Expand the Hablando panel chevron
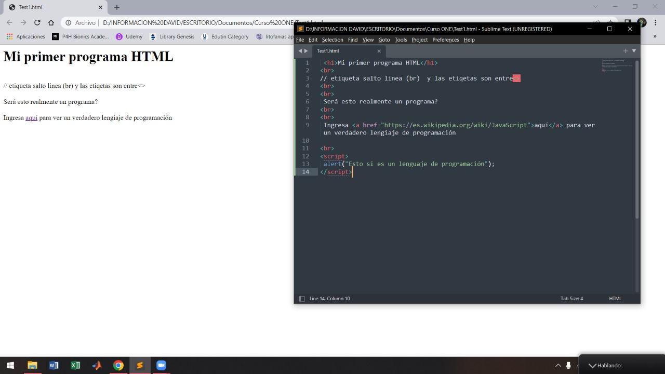Viewport: 665px width, 374px height. (x=592, y=365)
